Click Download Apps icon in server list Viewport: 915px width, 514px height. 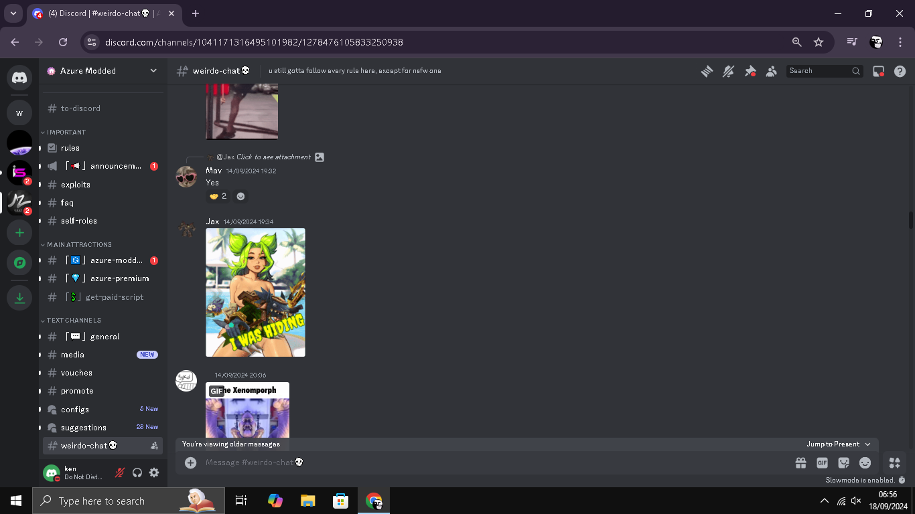point(19,298)
